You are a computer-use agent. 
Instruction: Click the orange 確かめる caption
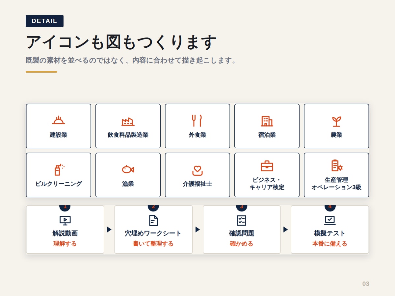pos(242,244)
